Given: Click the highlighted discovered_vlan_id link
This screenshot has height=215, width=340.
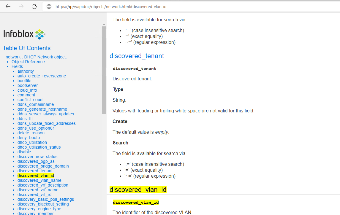Looking at the screenshot, I should [36, 176].
